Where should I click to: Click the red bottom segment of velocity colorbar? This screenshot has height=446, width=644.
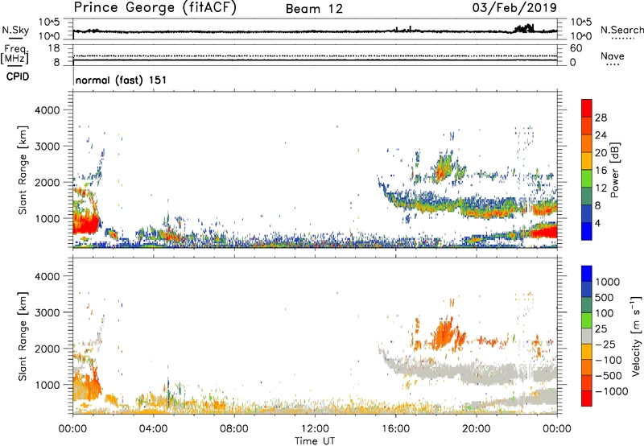tap(587, 399)
